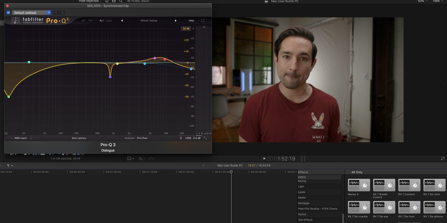This screenshot has height=223, width=447.
Task: Select the green EQ band node
Action: click(x=29, y=62)
